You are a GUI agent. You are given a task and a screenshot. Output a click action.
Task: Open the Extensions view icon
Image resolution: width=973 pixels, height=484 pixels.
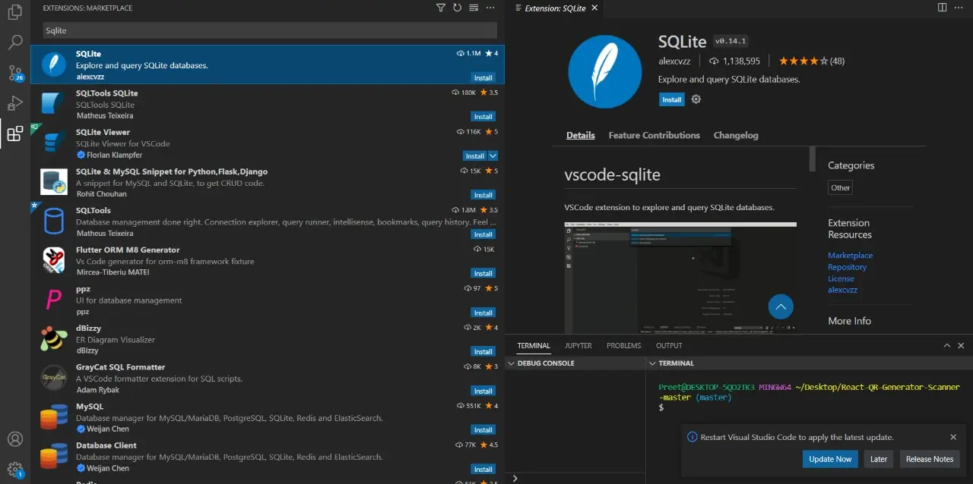(14, 134)
